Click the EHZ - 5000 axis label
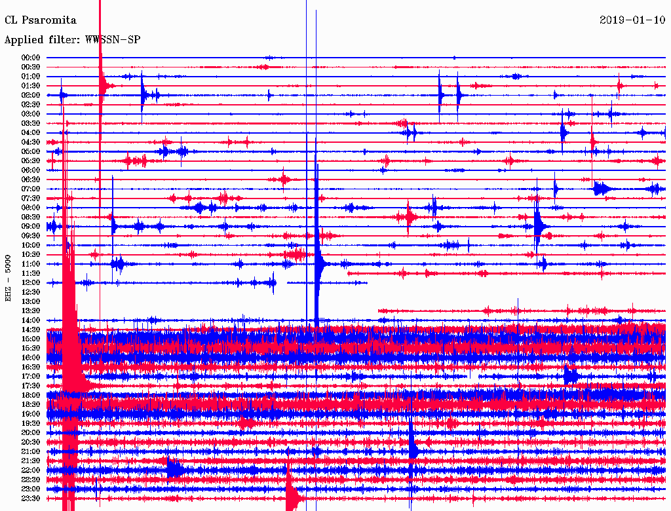The image size is (671, 511). click(9, 278)
